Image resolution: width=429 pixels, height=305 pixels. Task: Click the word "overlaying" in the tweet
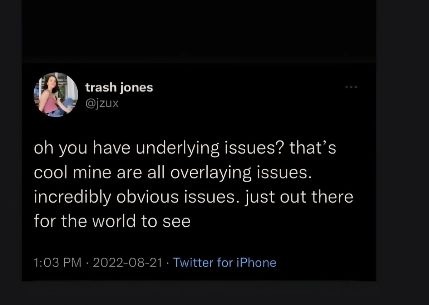[x=204, y=173]
